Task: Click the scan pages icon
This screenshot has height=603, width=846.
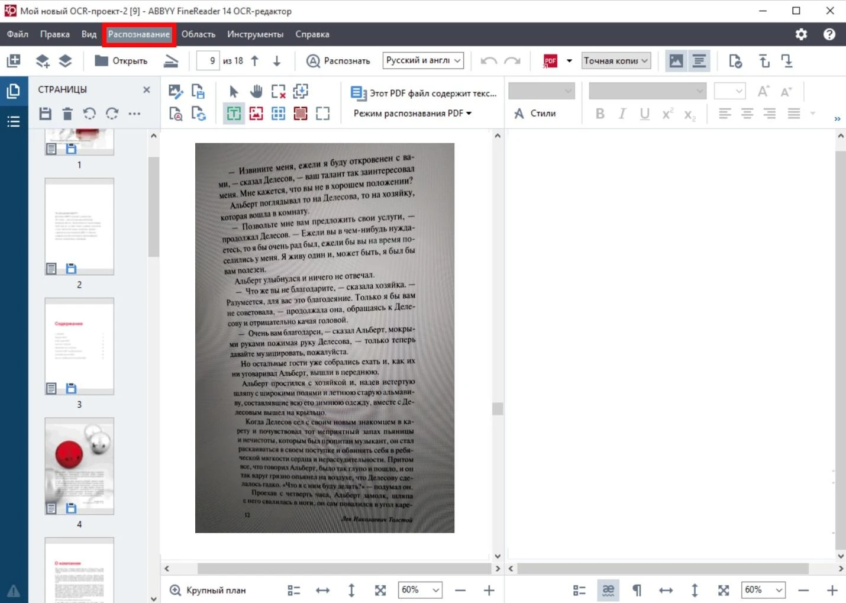Action: pyautogui.click(x=171, y=60)
